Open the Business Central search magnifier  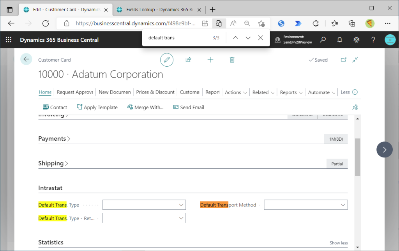coord(323,40)
